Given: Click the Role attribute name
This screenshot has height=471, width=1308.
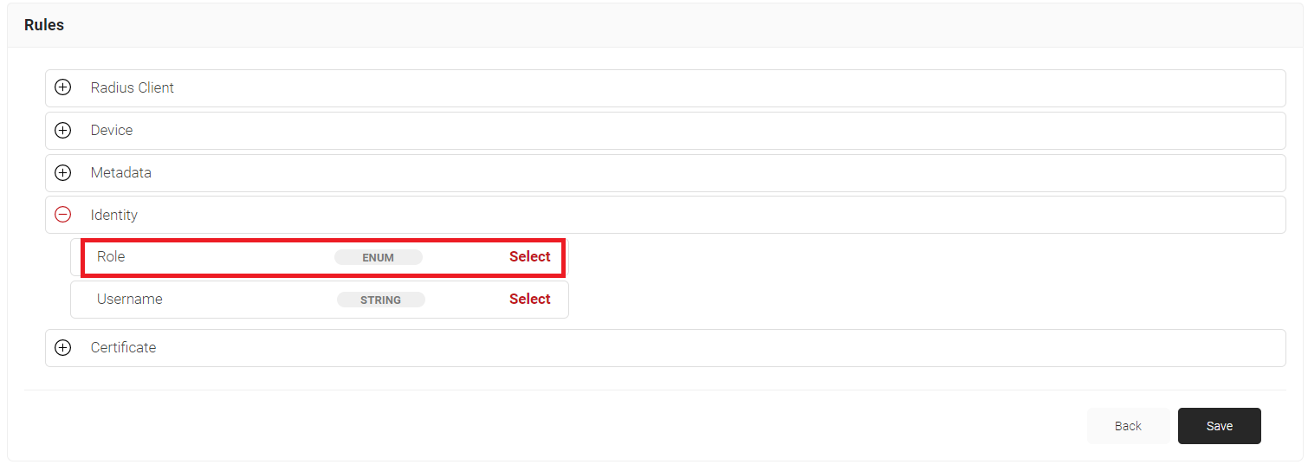Looking at the screenshot, I should (x=111, y=256).
